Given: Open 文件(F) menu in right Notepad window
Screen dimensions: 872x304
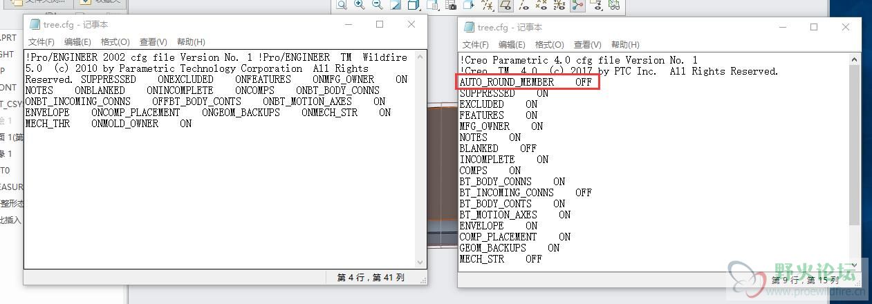Looking at the screenshot, I should point(476,45).
